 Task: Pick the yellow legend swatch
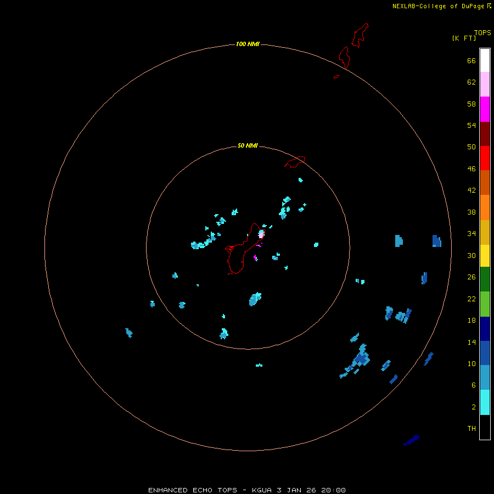[485, 256]
